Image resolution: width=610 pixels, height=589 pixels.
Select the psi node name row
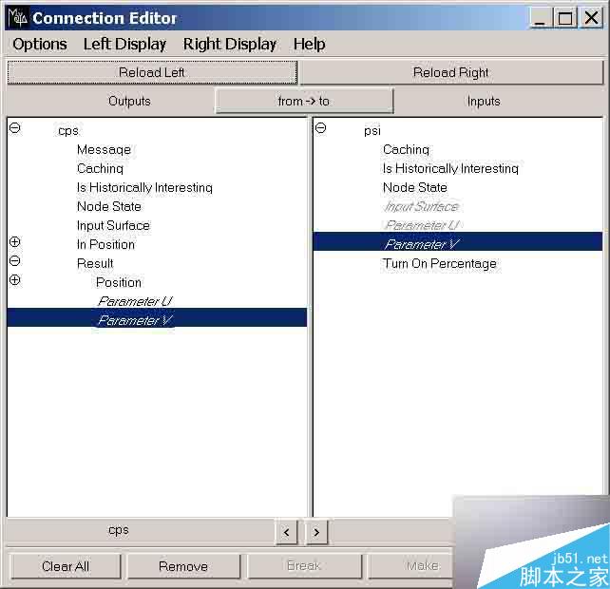372,131
